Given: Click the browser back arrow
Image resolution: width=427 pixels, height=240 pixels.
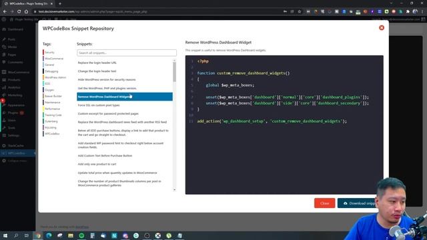Looking at the screenshot, I should tap(5, 11).
